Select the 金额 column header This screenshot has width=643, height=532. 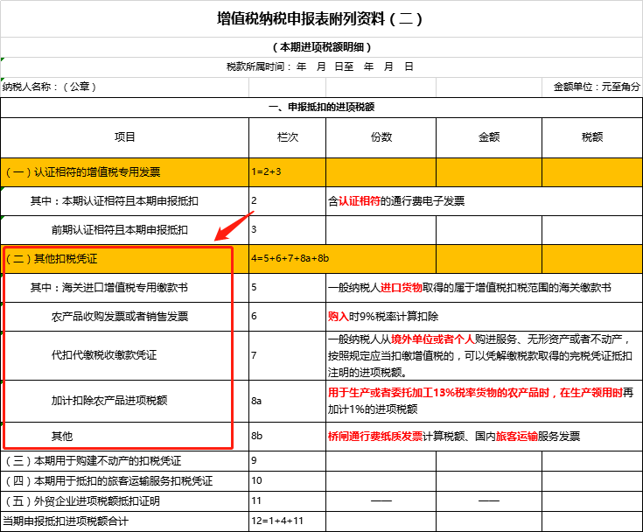(x=489, y=137)
